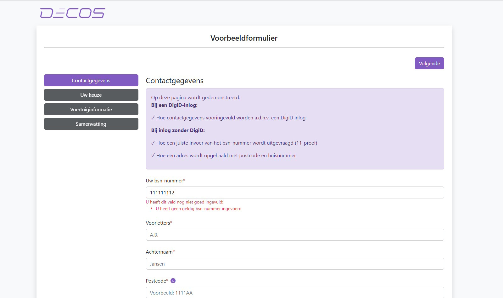Switch to the Samenvatting step
This screenshot has height=298, width=503.
pyautogui.click(x=91, y=124)
